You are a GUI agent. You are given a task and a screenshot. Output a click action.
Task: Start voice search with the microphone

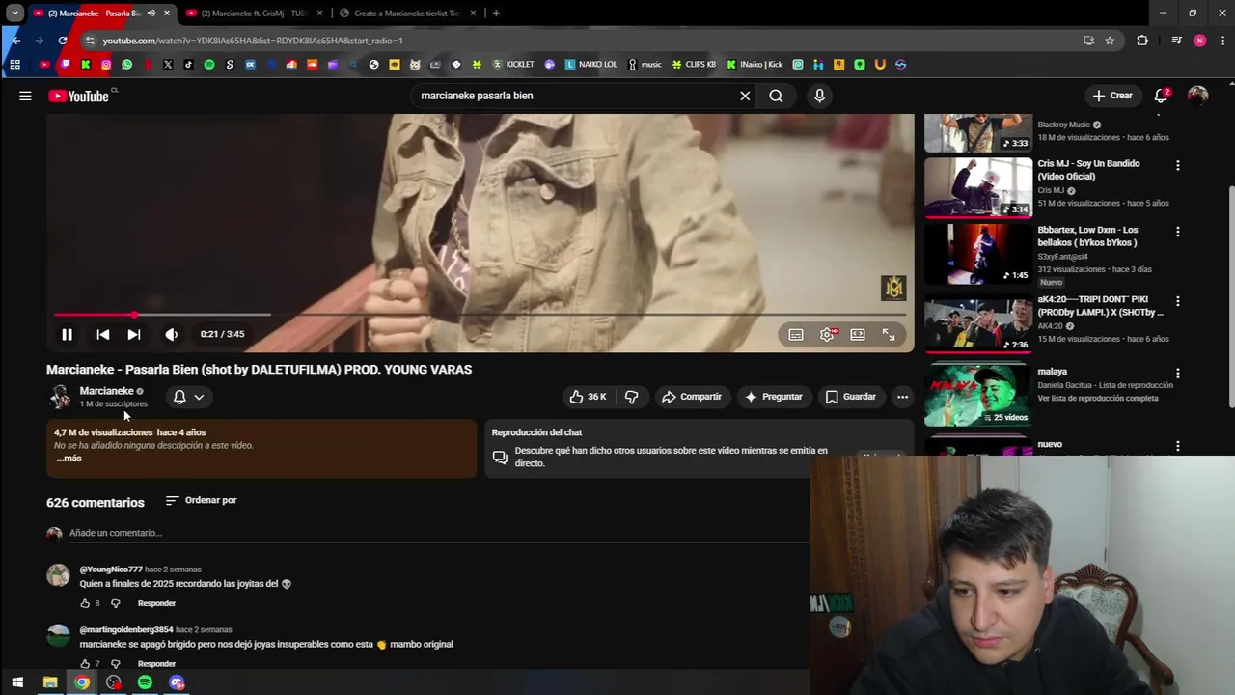click(819, 96)
